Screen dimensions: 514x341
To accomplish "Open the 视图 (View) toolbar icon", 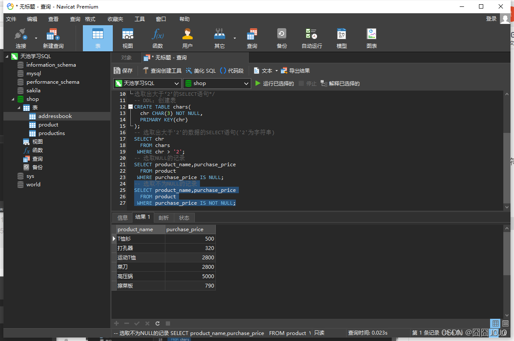I will (x=128, y=38).
